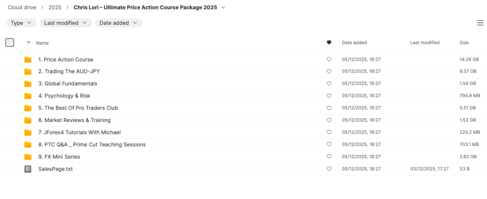
Task: Favorite The Best Of Pro Traders Club
Action: [329, 108]
